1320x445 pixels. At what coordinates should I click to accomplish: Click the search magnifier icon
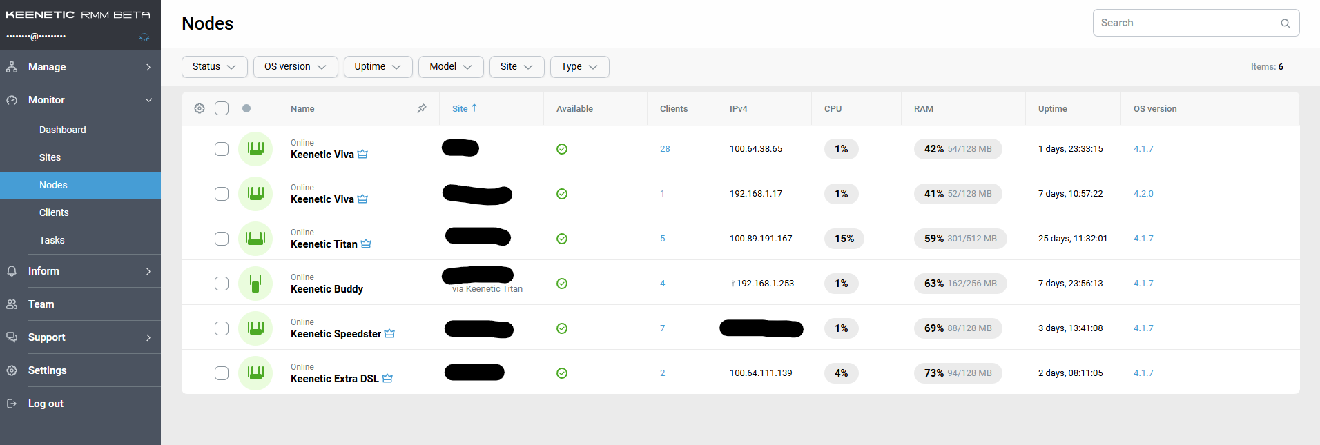[1285, 23]
